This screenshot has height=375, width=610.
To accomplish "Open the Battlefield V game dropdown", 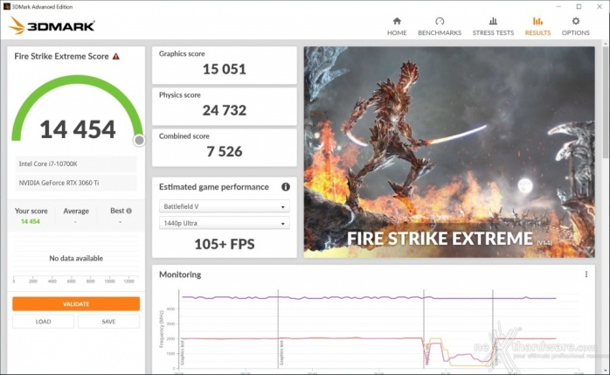I will (x=224, y=206).
